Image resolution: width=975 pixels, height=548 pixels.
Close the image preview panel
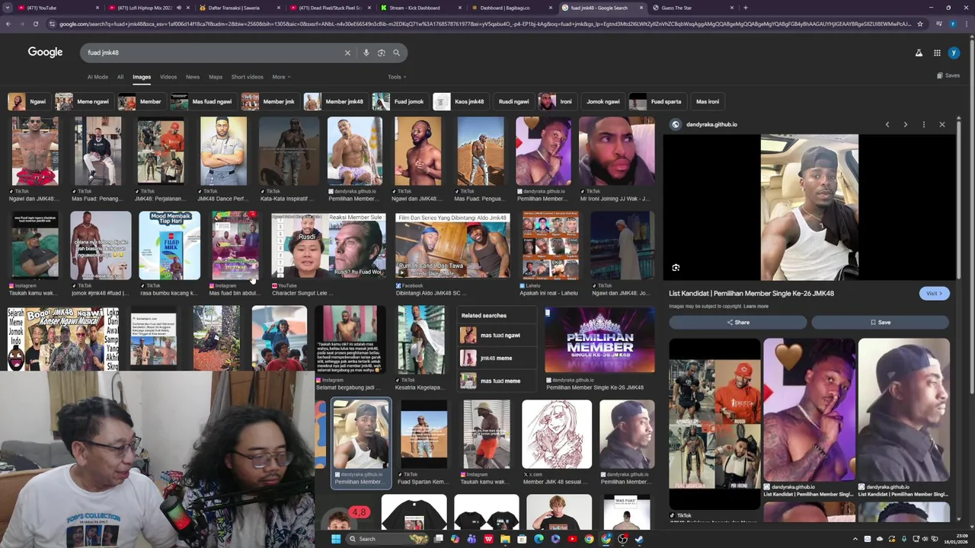click(942, 124)
